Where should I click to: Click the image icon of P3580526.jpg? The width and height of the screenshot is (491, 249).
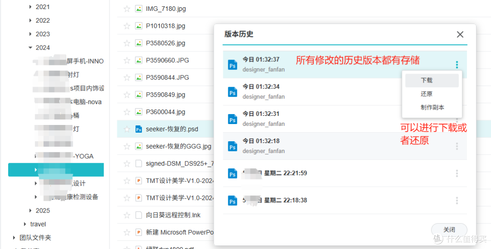[138, 43]
